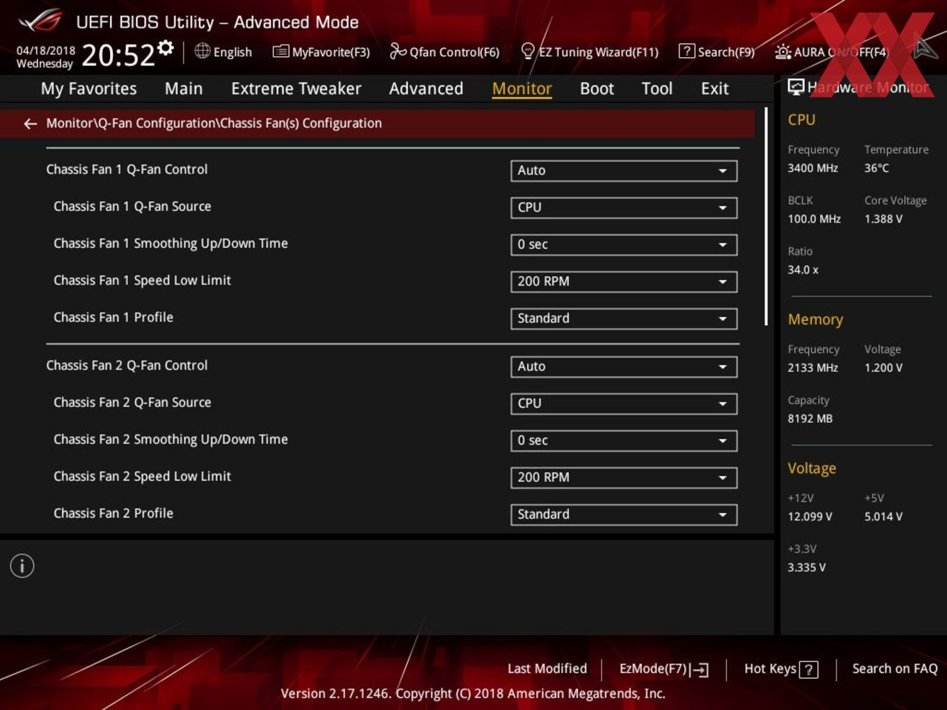
Task: Click the settings list scrollbar
Action: click(766, 216)
